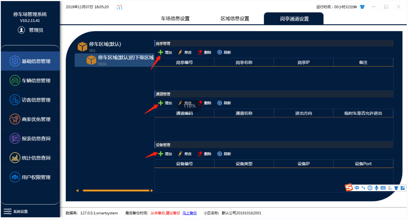Click the orange horizontal scrollbar thumb

(x=116, y=191)
